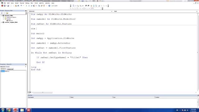This screenshot has width=199, height=112.
Task: Click the Break pause icon
Action: pos(29,6)
